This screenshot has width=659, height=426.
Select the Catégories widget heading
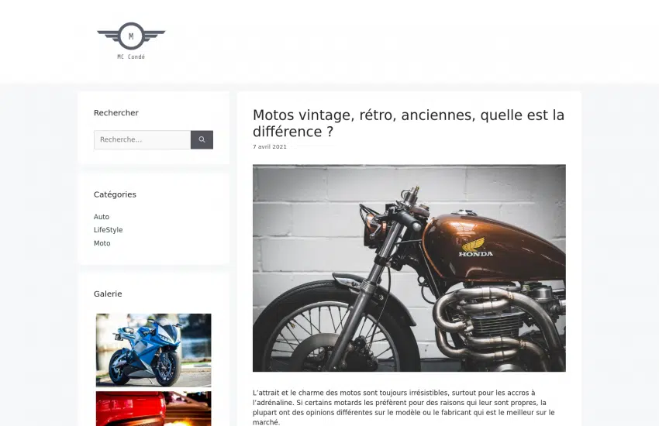tap(115, 194)
